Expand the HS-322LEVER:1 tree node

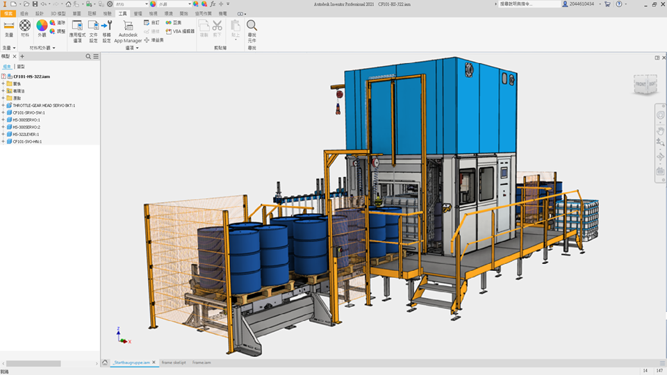click(3, 134)
